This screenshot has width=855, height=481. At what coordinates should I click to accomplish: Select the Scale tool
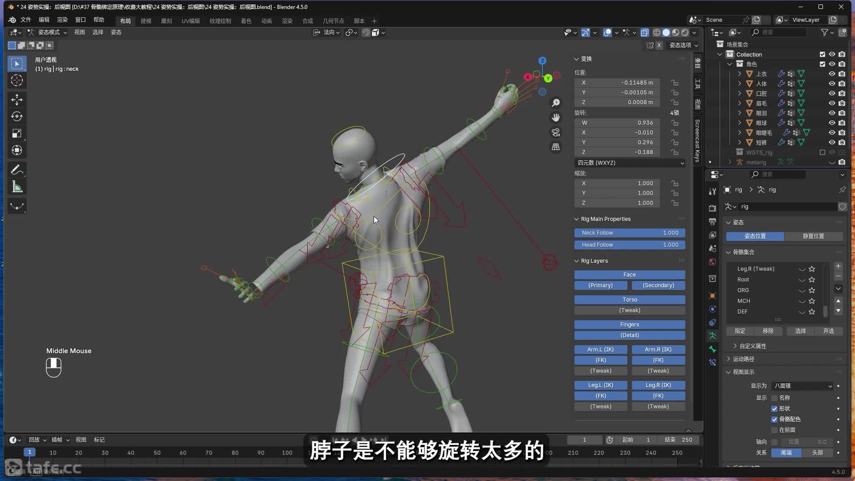tap(17, 134)
